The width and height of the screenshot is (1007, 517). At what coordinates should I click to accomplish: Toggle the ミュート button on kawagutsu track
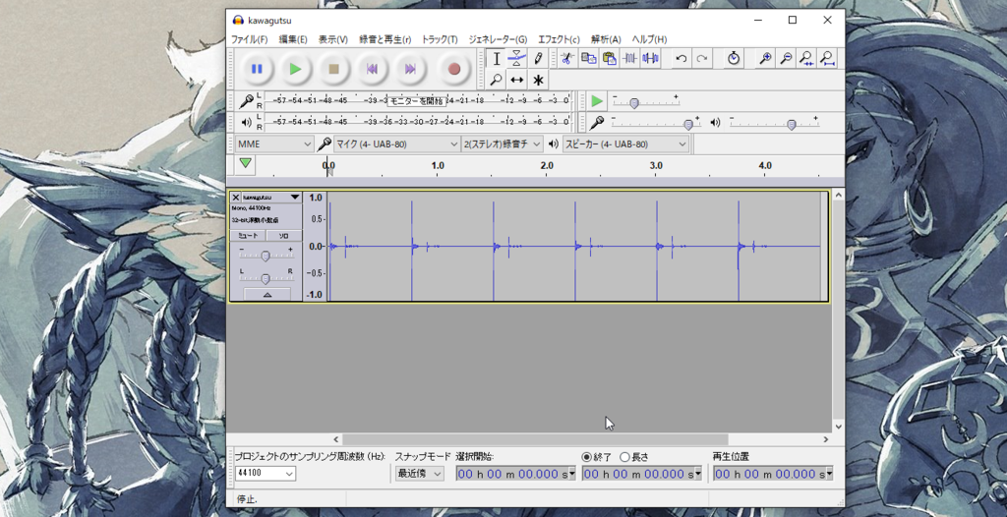[x=248, y=236]
